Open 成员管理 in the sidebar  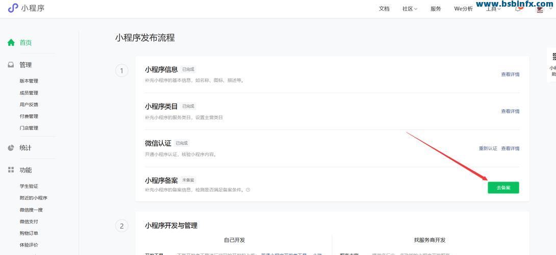point(29,93)
